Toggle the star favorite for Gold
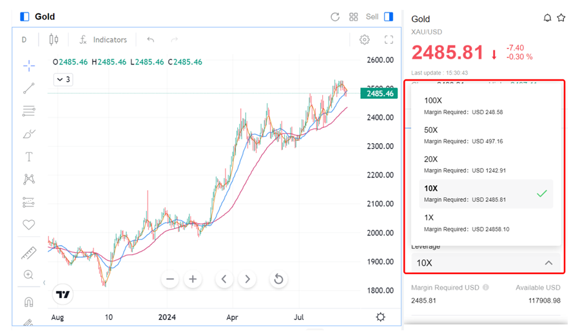The image size is (580, 331). 561,18
